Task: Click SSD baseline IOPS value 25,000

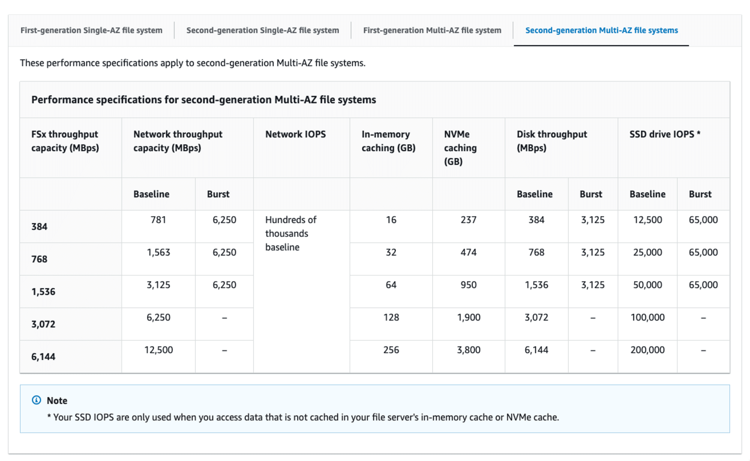Action: (648, 252)
